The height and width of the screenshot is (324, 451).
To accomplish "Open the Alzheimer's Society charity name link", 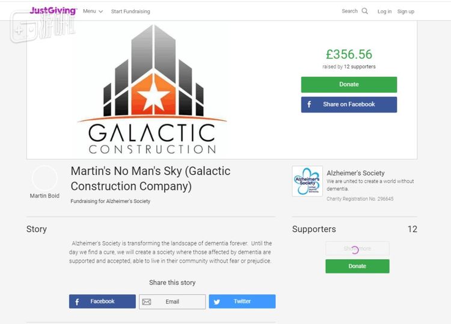I will point(355,173).
